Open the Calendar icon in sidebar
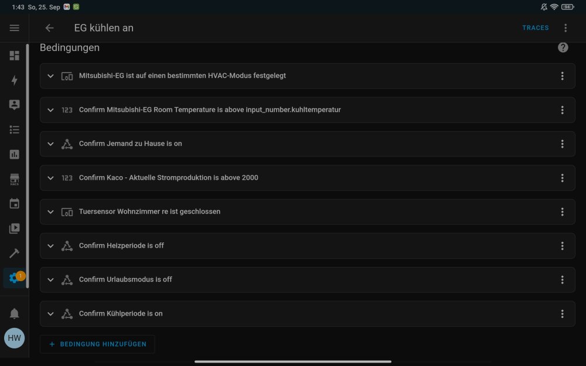 pyautogui.click(x=14, y=204)
